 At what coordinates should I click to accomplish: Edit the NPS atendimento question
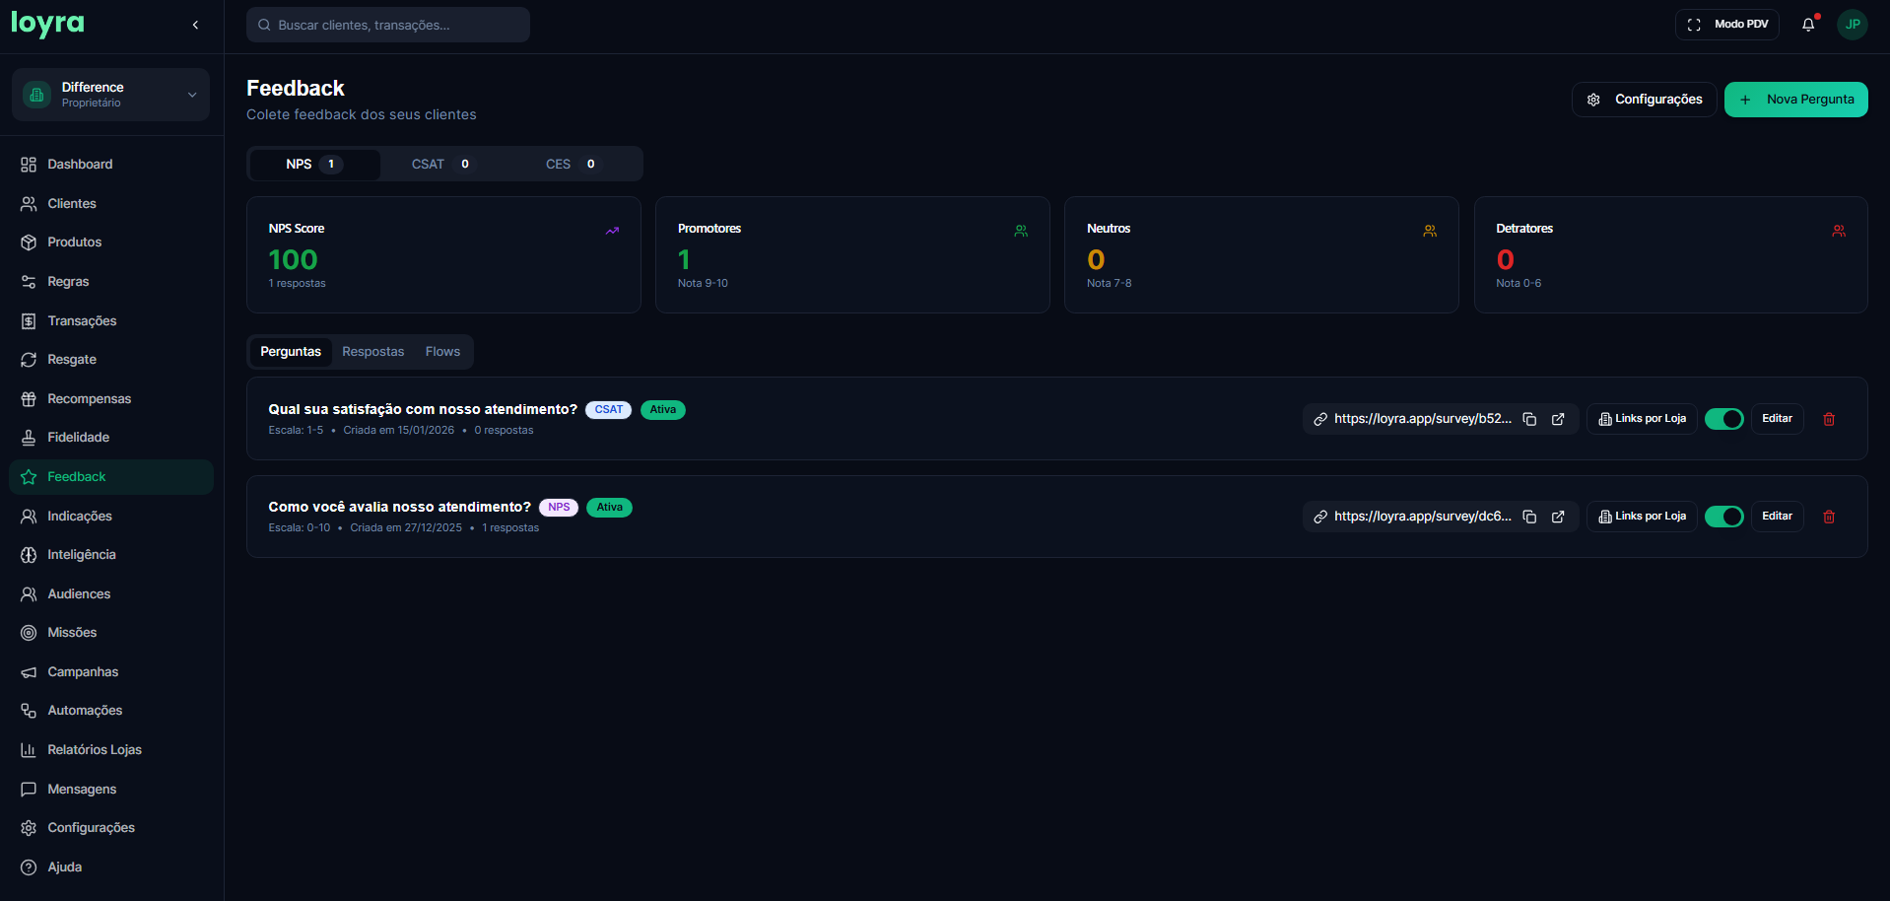[x=1777, y=517]
